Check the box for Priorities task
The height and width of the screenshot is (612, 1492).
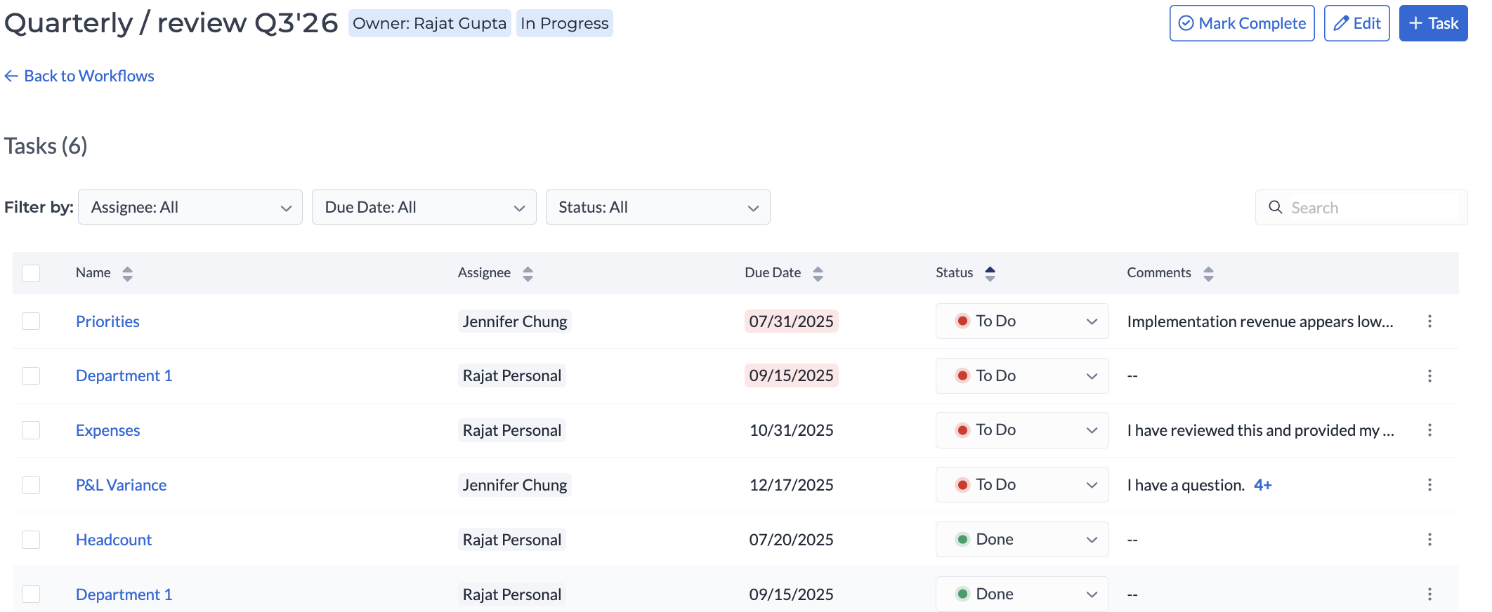click(31, 321)
